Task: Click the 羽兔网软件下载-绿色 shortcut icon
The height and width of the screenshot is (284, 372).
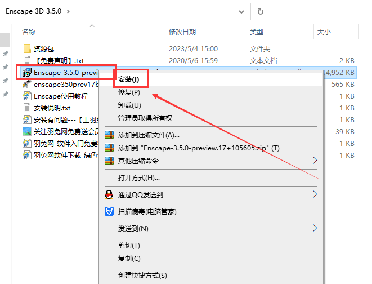Action: [x=27, y=156]
